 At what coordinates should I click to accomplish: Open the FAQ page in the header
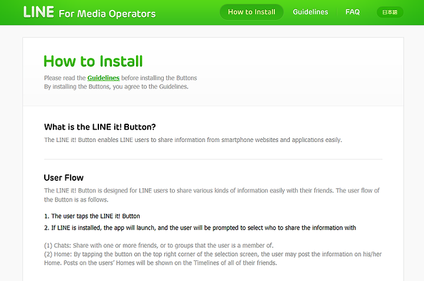[x=352, y=12]
